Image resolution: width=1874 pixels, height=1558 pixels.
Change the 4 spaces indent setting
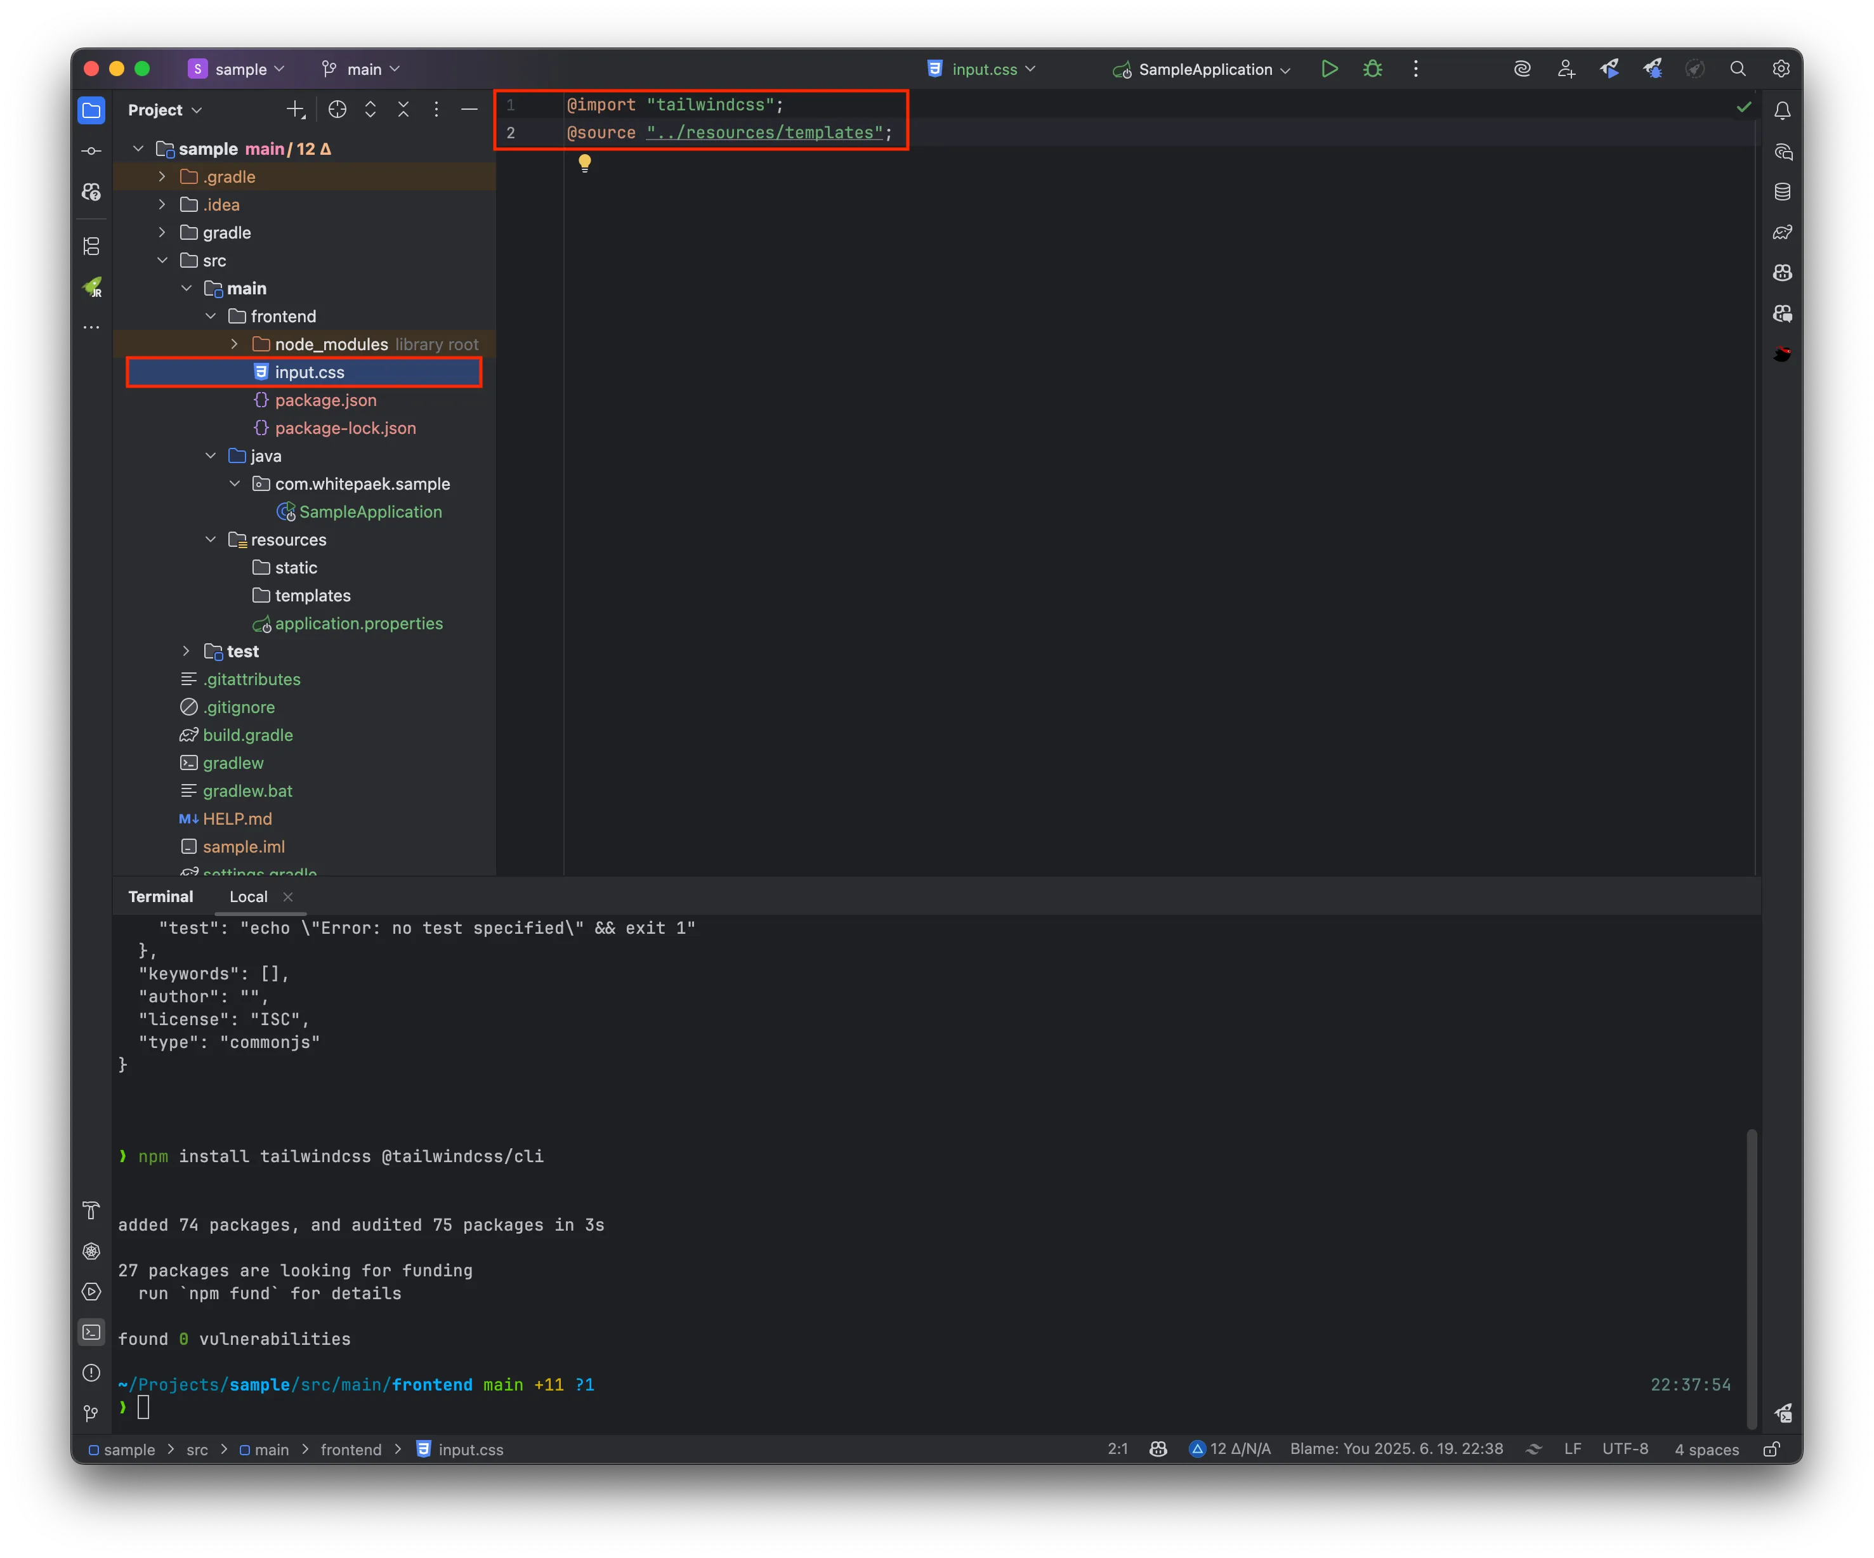coord(1707,1449)
